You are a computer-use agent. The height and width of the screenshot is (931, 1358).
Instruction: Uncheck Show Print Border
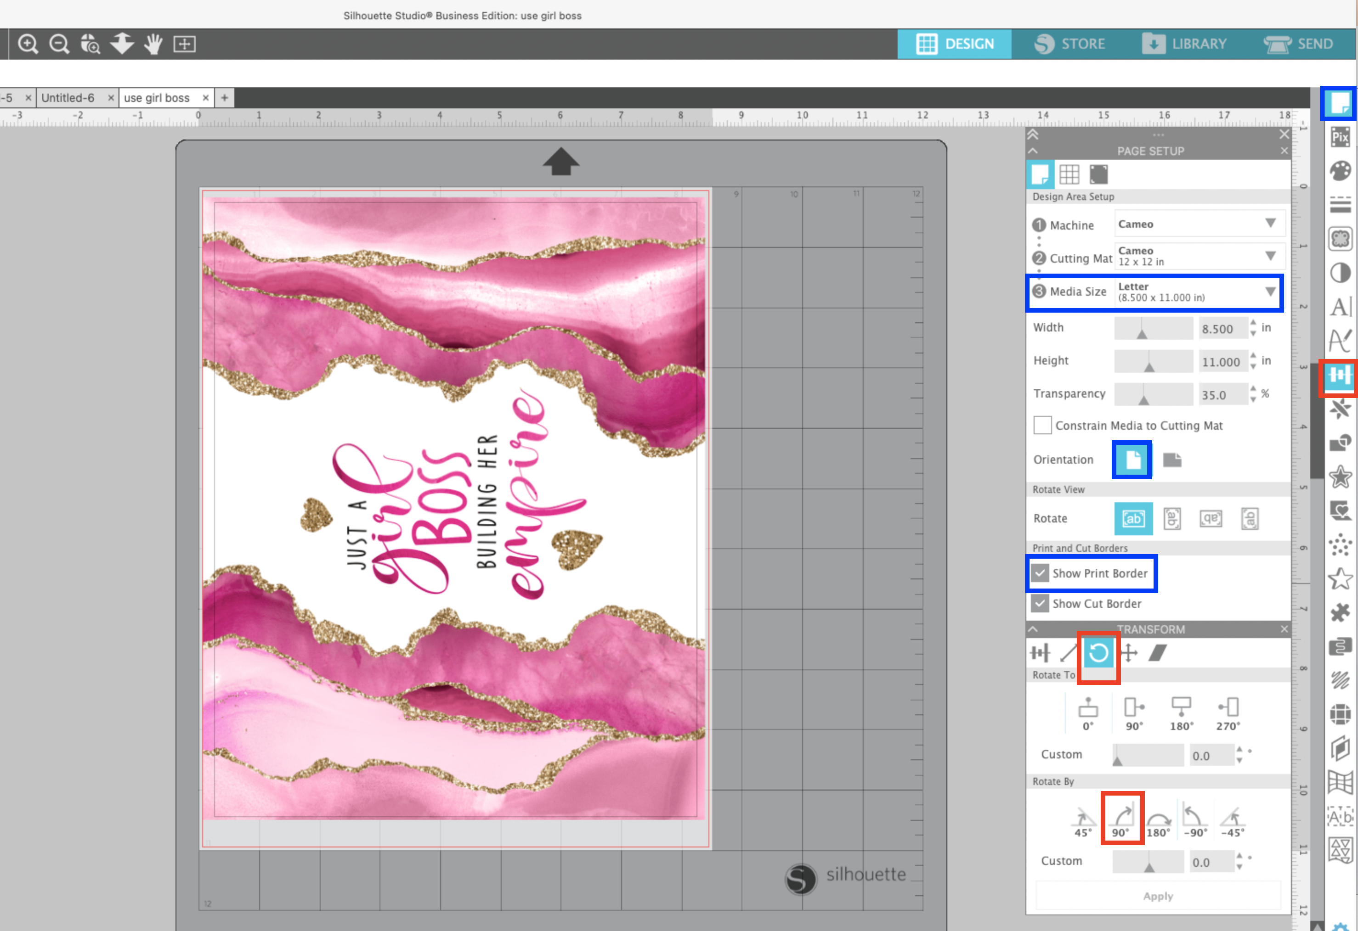[x=1040, y=573]
